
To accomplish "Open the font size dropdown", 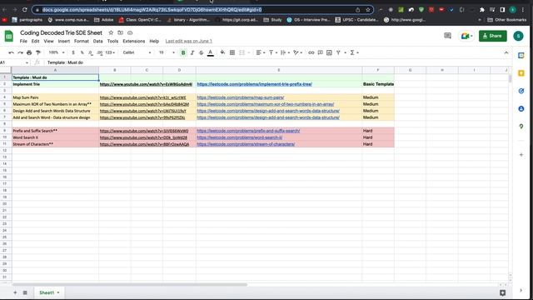I will pyautogui.click(x=167, y=52).
